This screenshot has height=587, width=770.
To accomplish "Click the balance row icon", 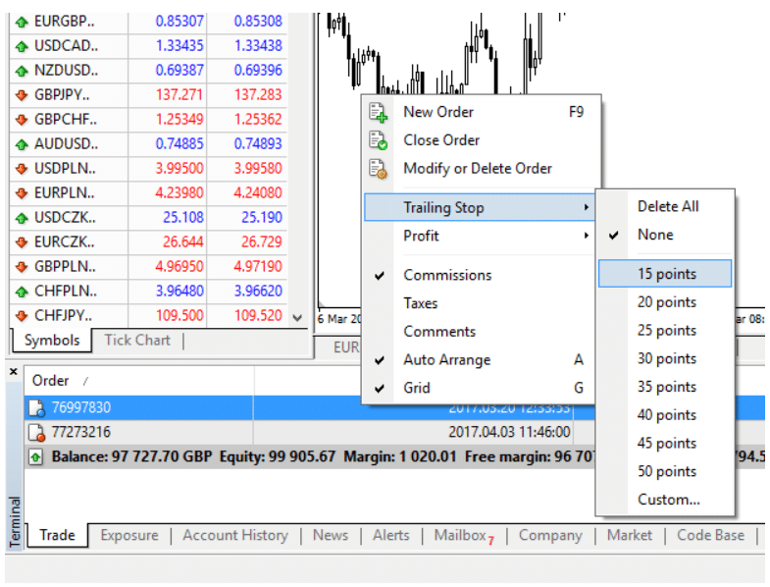I will click(36, 456).
